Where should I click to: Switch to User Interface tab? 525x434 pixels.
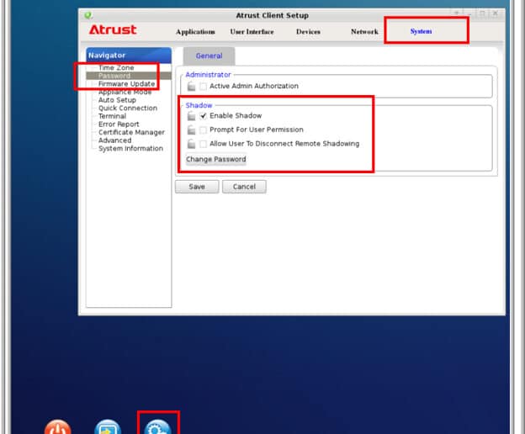252,32
